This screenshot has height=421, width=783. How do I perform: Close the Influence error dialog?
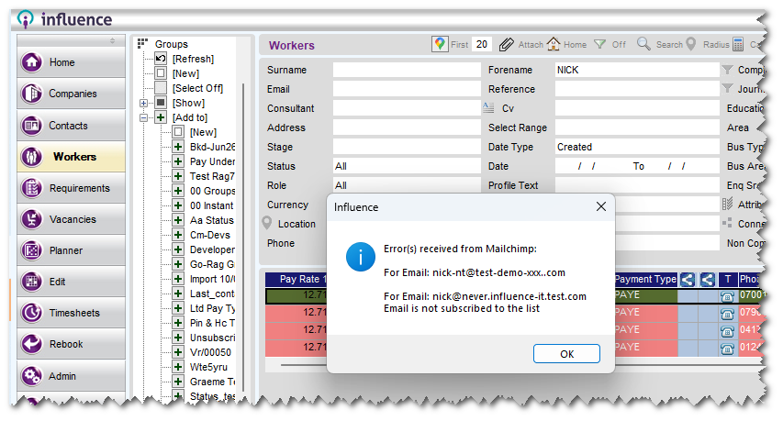click(x=600, y=206)
